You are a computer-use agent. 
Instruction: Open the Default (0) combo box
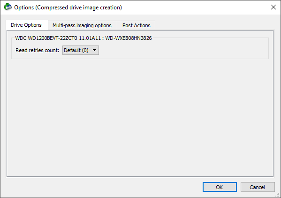[81, 50]
